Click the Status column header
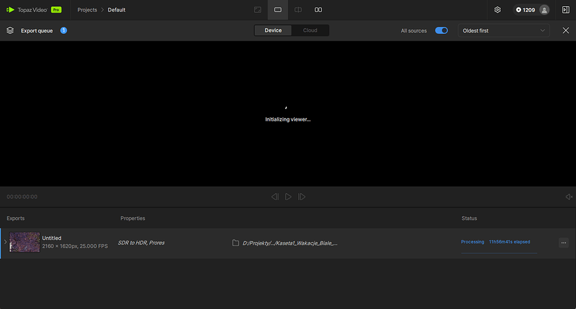This screenshot has width=576, height=309. pyautogui.click(x=469, y=218)
